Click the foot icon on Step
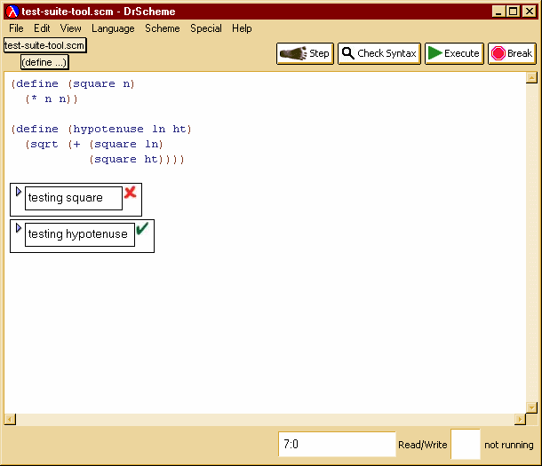 [x=293, y=53]
